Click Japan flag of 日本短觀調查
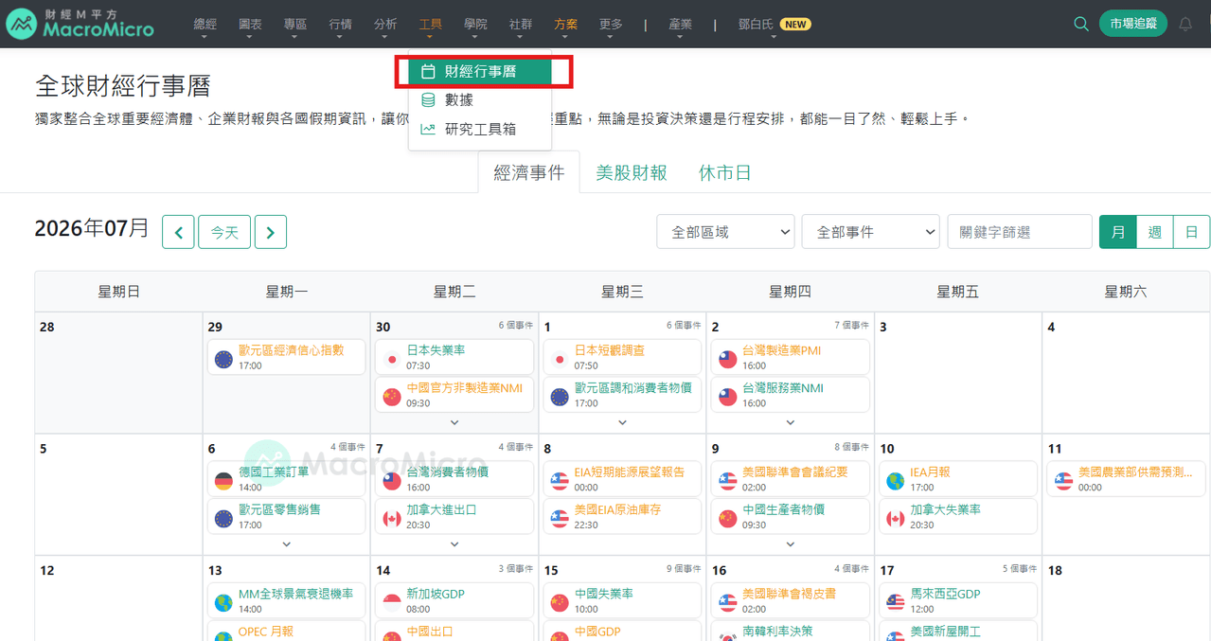The image size is (1211, 641). point(559,360)
